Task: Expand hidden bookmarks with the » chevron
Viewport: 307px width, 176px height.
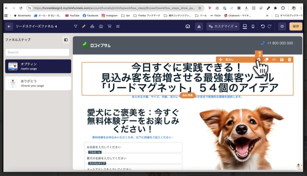Action: pos(267,15)
